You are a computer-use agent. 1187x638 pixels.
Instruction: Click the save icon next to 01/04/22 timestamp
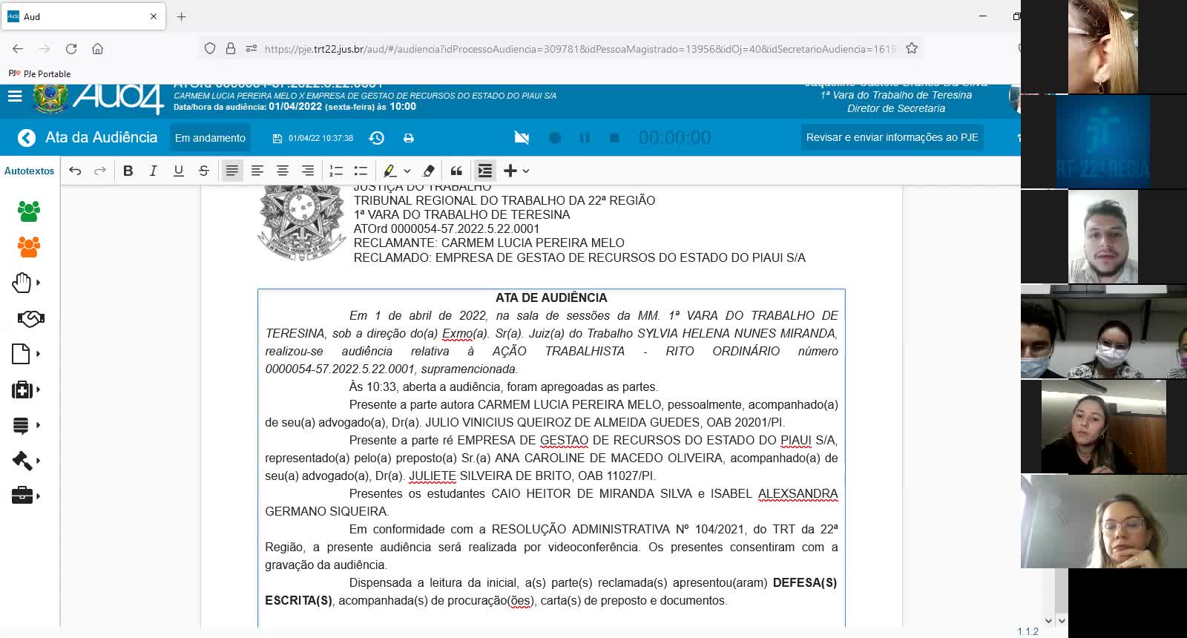pos(277,139)
